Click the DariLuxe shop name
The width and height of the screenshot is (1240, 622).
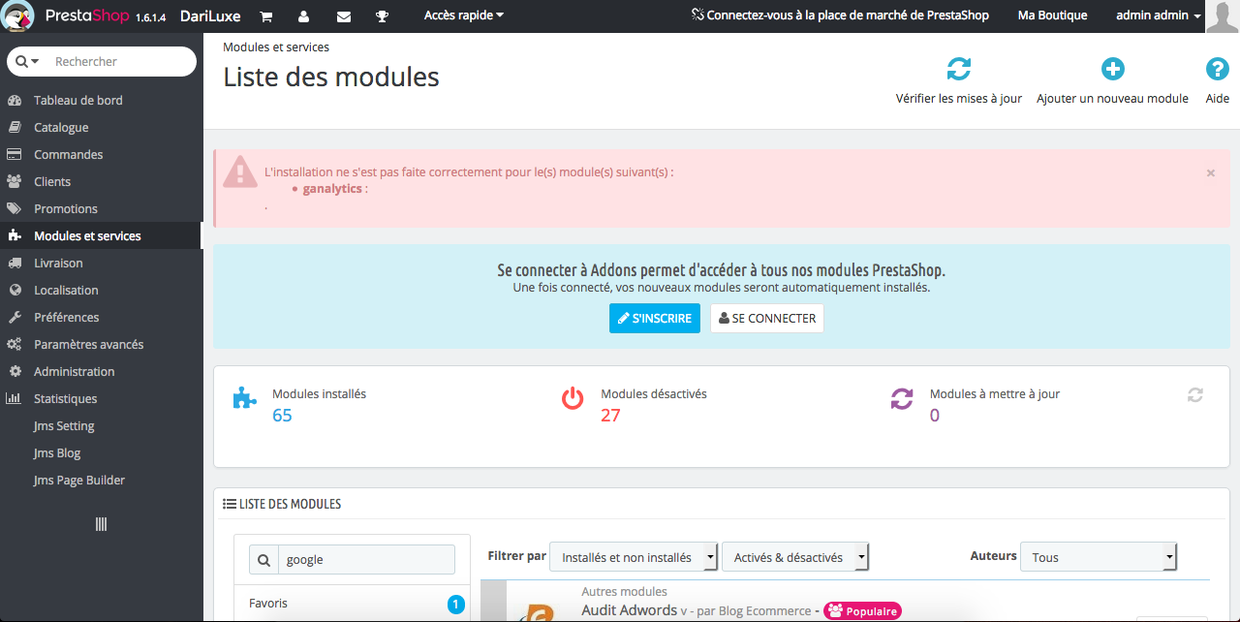pyautogui.click(x=210, y=16)
